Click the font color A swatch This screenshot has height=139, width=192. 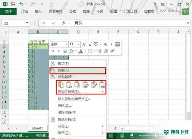click(x=81, y=51)
